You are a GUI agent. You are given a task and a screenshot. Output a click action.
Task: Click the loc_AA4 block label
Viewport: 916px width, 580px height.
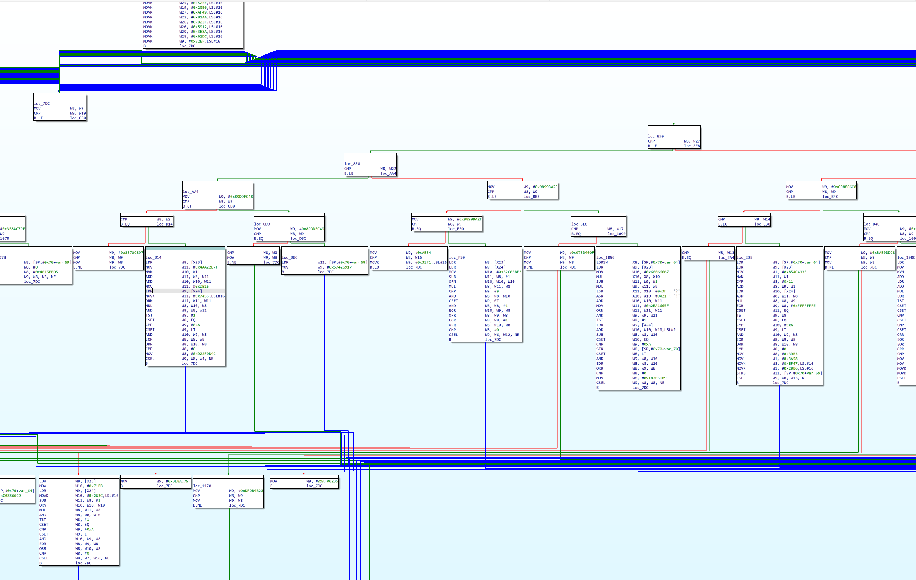coord(190,192)
